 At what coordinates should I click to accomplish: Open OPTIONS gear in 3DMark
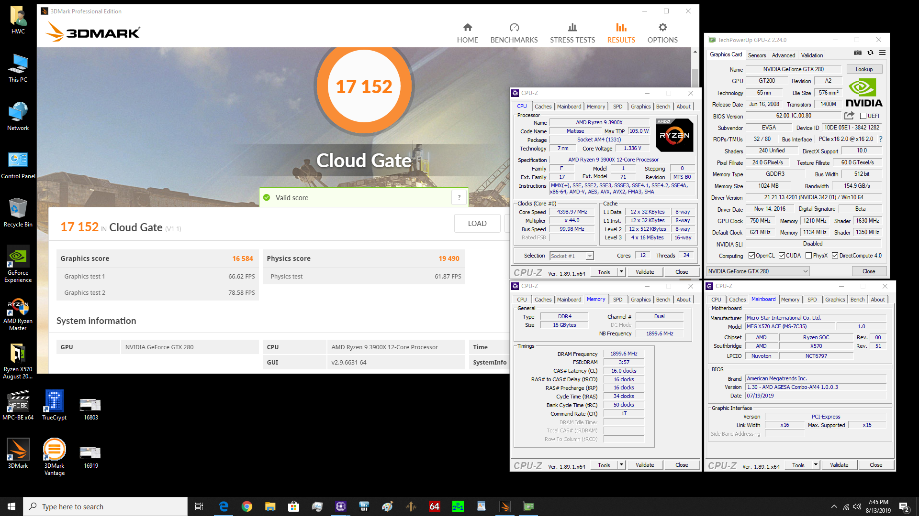(662, 27)
